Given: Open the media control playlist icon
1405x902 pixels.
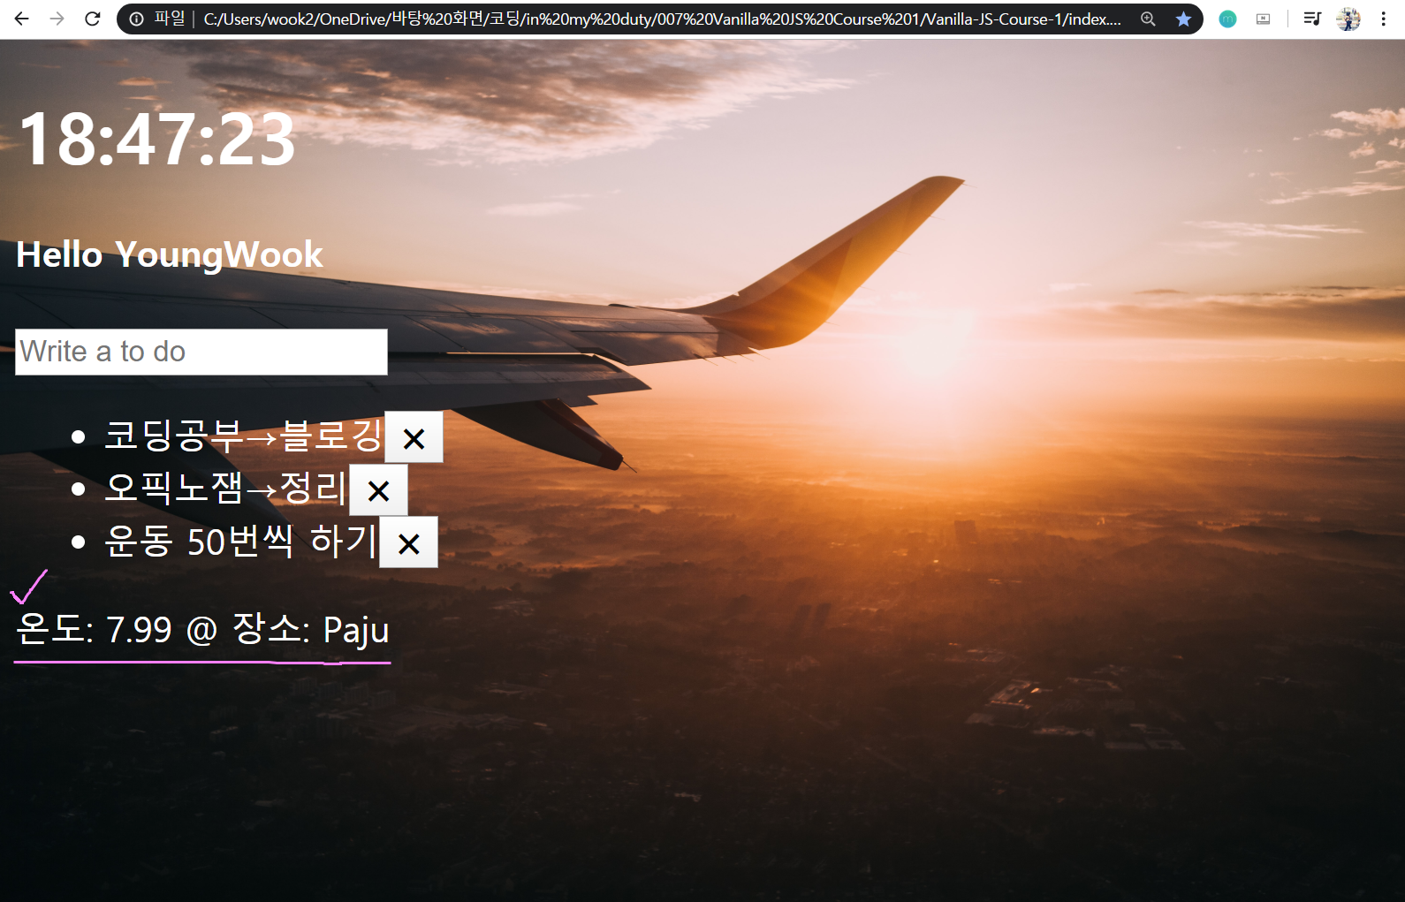Looking at the screenshot, I should pyautogui.click(x=1312, y=19).
